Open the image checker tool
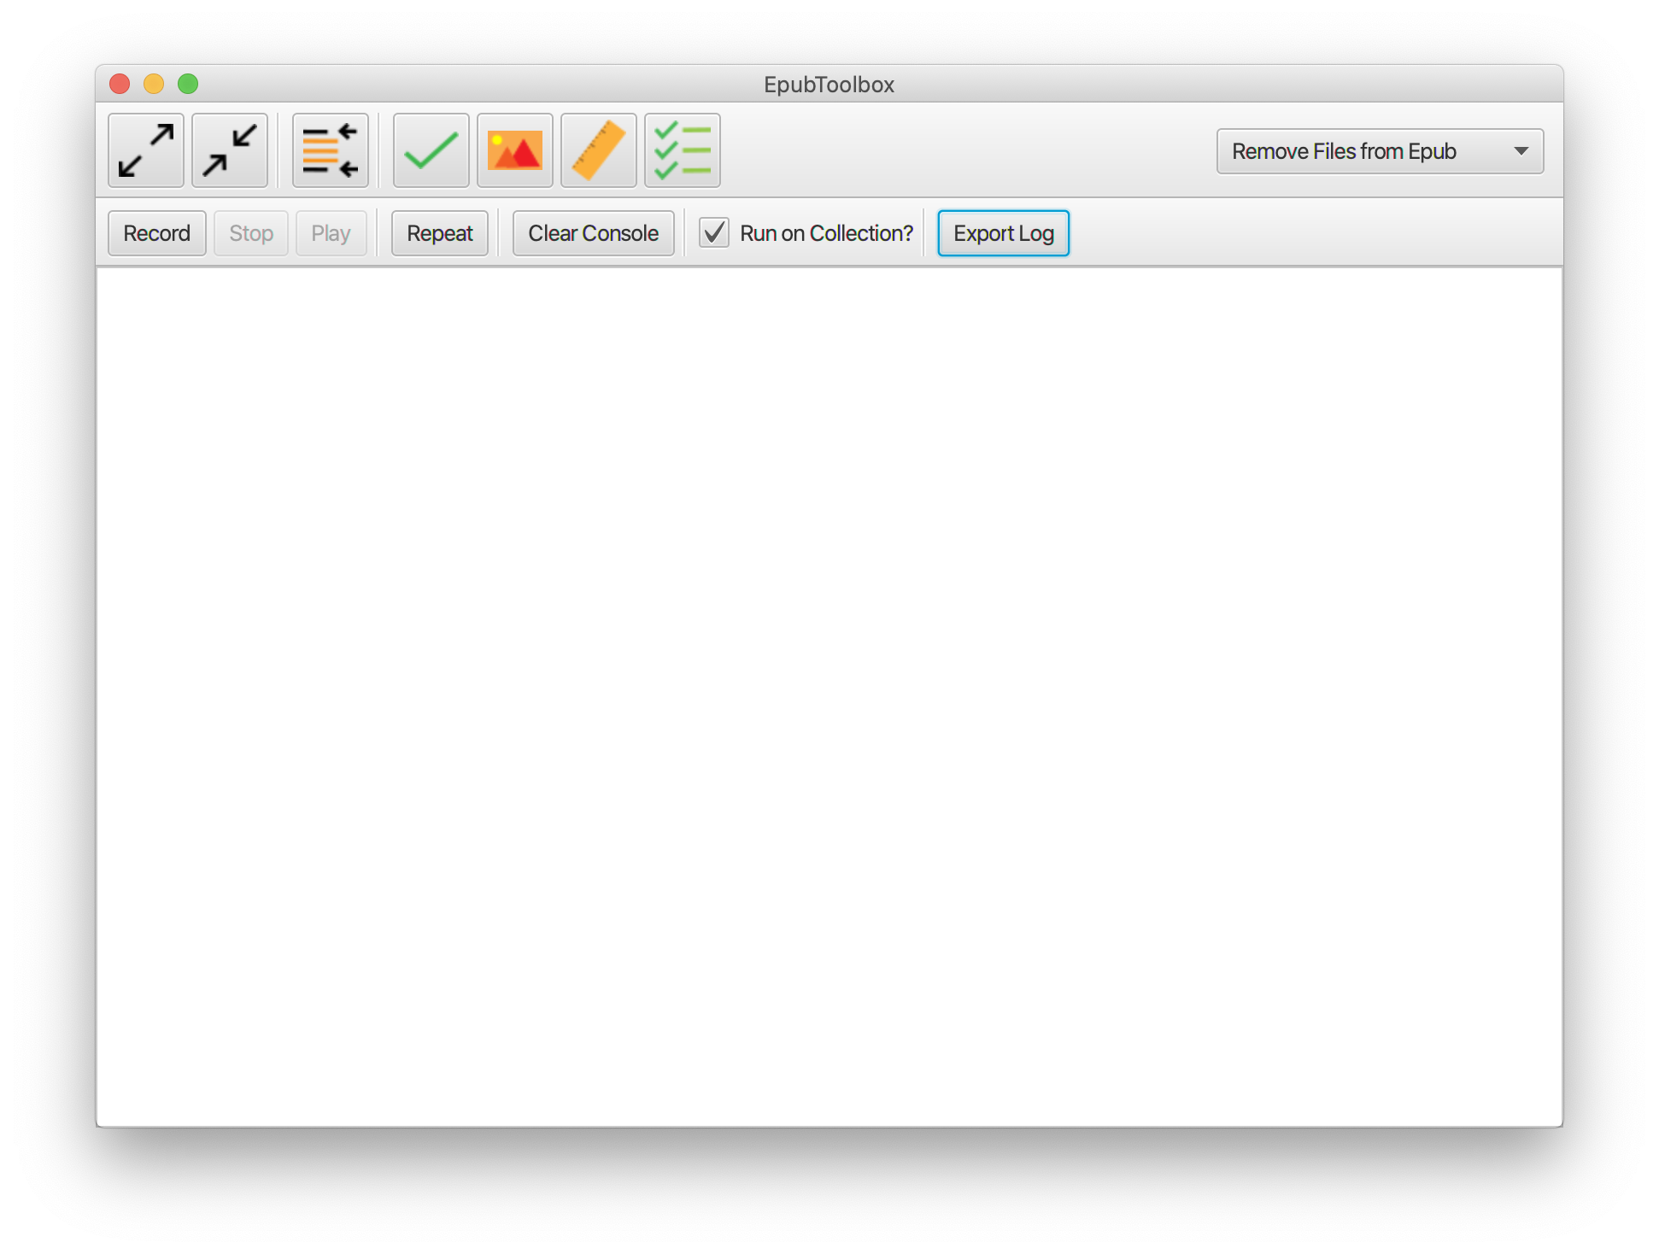Screen dimensions: 1659x1254 coord(514,150)
